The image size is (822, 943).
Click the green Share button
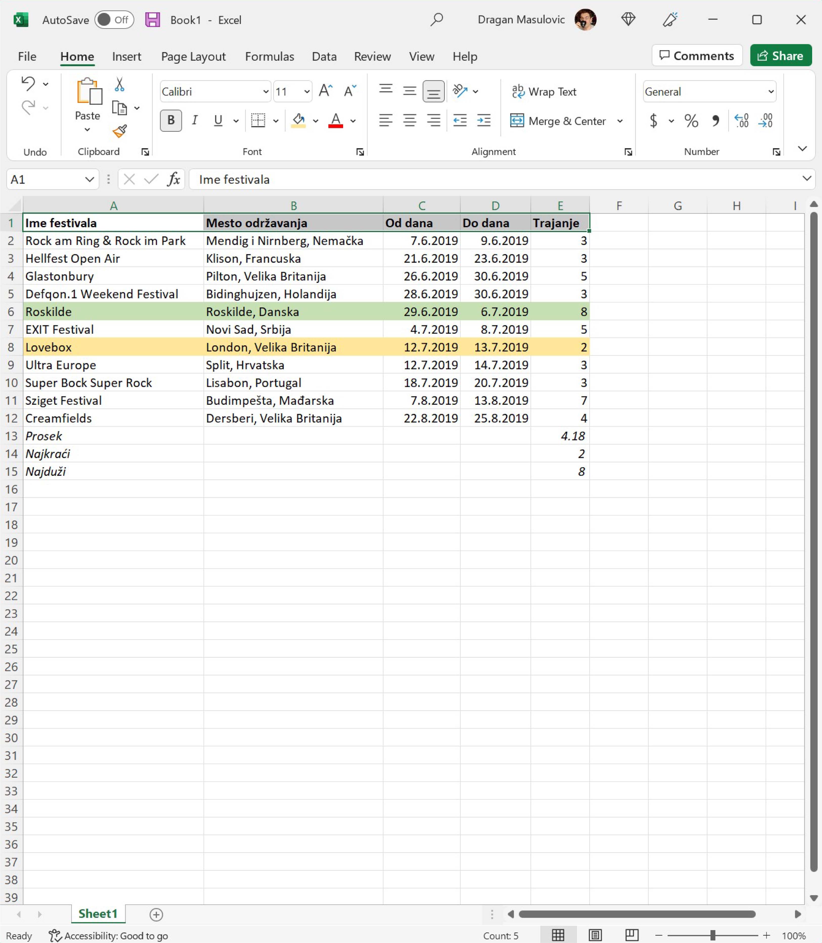coord(781,56)
